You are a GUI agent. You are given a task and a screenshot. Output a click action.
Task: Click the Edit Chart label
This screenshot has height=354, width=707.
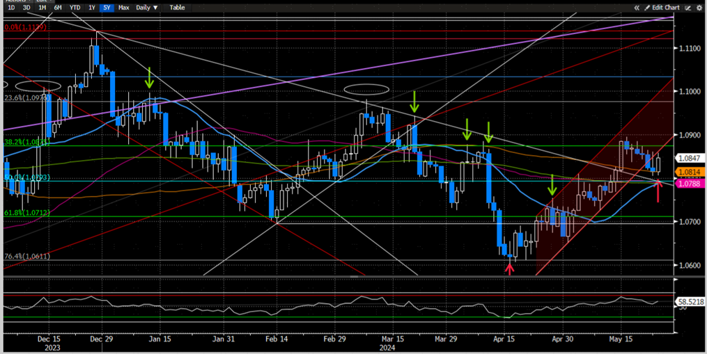[665, 8]
